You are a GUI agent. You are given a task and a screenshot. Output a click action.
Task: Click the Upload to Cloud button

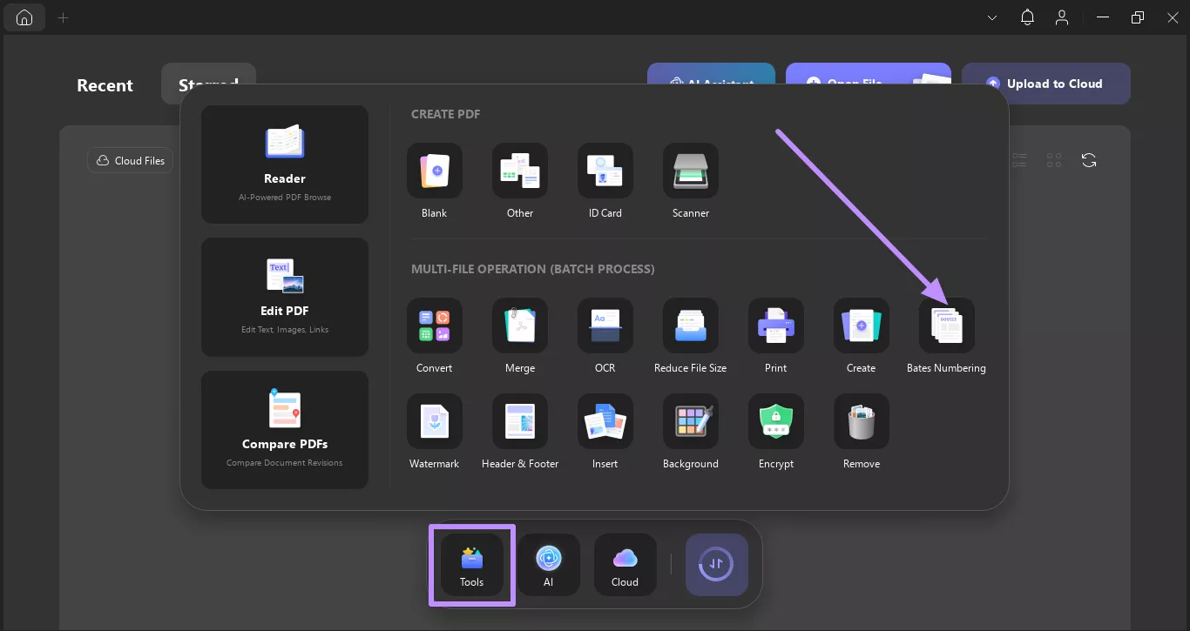coord(1045,84)
